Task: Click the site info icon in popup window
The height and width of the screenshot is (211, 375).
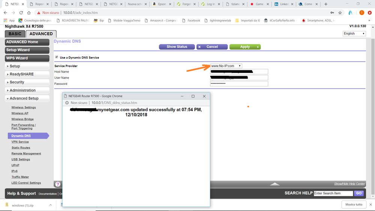Action: (x=67, y=102)
